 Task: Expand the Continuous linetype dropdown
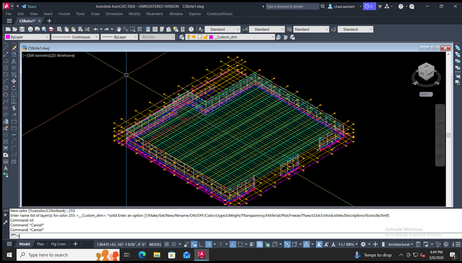click(x=96, y=37)
